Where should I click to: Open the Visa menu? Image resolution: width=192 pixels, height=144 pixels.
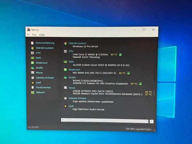click(34, 35)
